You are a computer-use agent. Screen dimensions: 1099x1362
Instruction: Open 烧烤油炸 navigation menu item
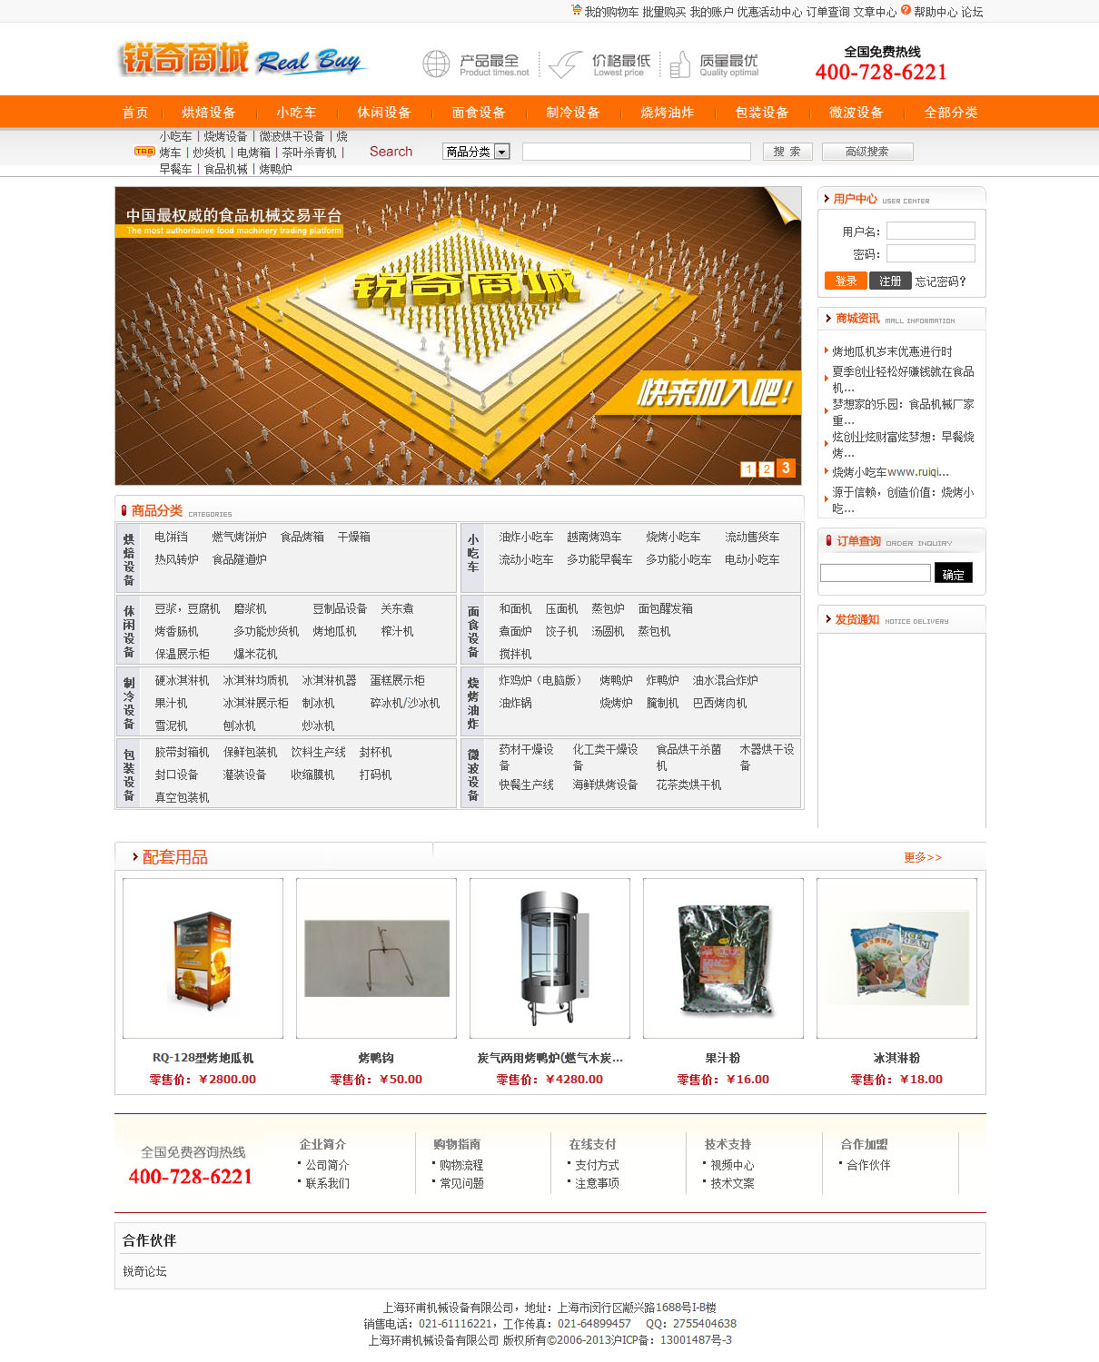[668, 113]
